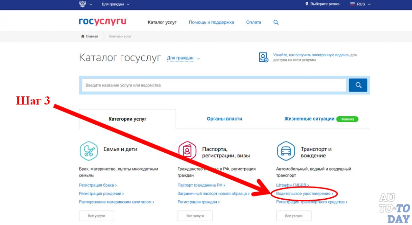Click the Каталог госуслуг page heading
The image size is (412, 225).
click(120, 58)
